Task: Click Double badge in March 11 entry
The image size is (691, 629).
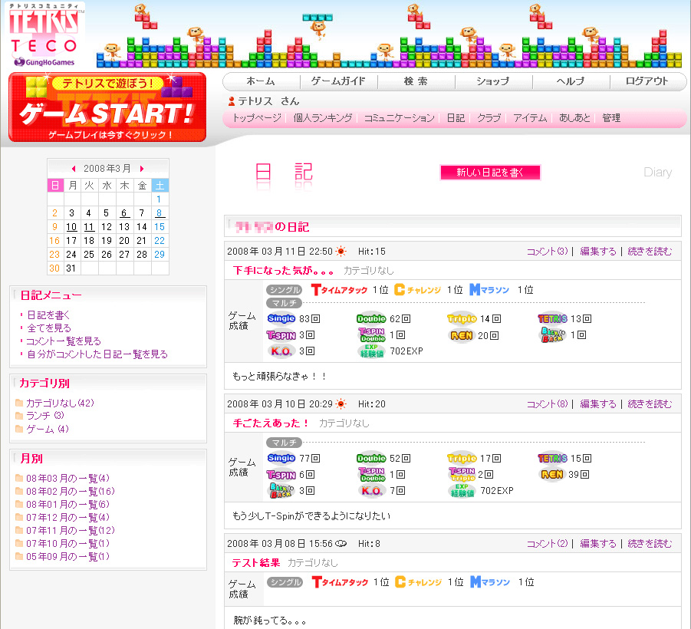Action: (x=371, y=318)
